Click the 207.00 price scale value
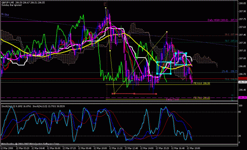 (242, 58)
